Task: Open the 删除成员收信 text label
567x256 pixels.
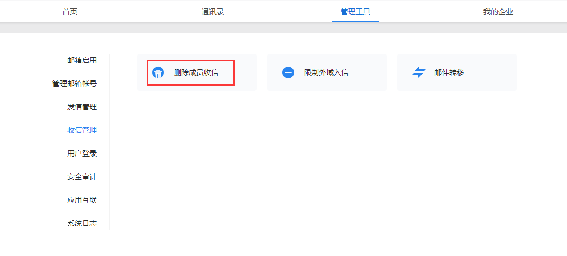Action: (x=196, y=73)
